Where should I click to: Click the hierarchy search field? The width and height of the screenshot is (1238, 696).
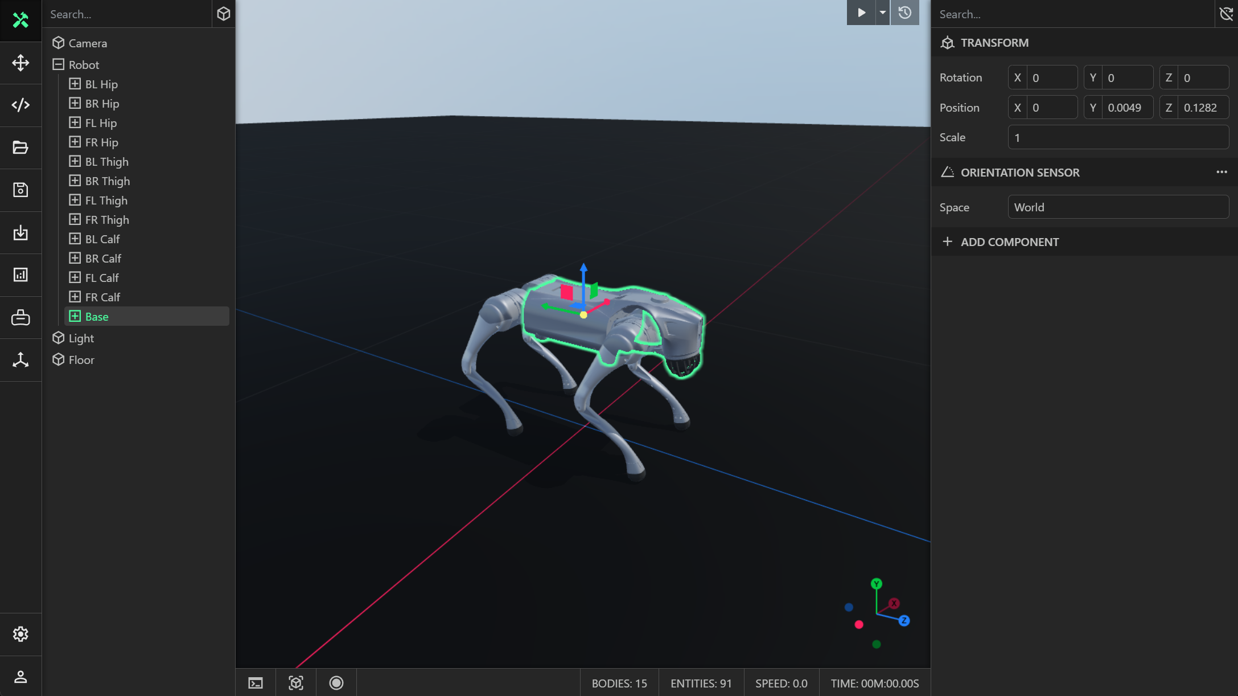tap(127, 14)
